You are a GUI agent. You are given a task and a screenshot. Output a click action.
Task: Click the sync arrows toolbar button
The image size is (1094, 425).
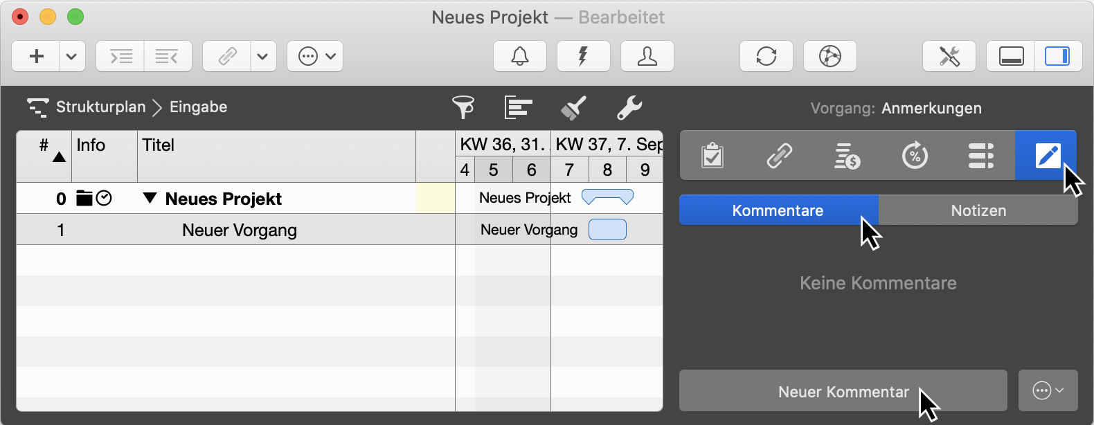[766, 56]
